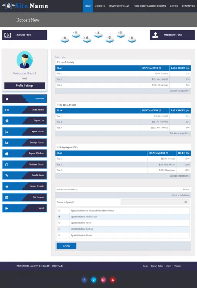Open Earnings History label in the sidebar
Viewport: 197px width, 288px height.
pos(37,142)
